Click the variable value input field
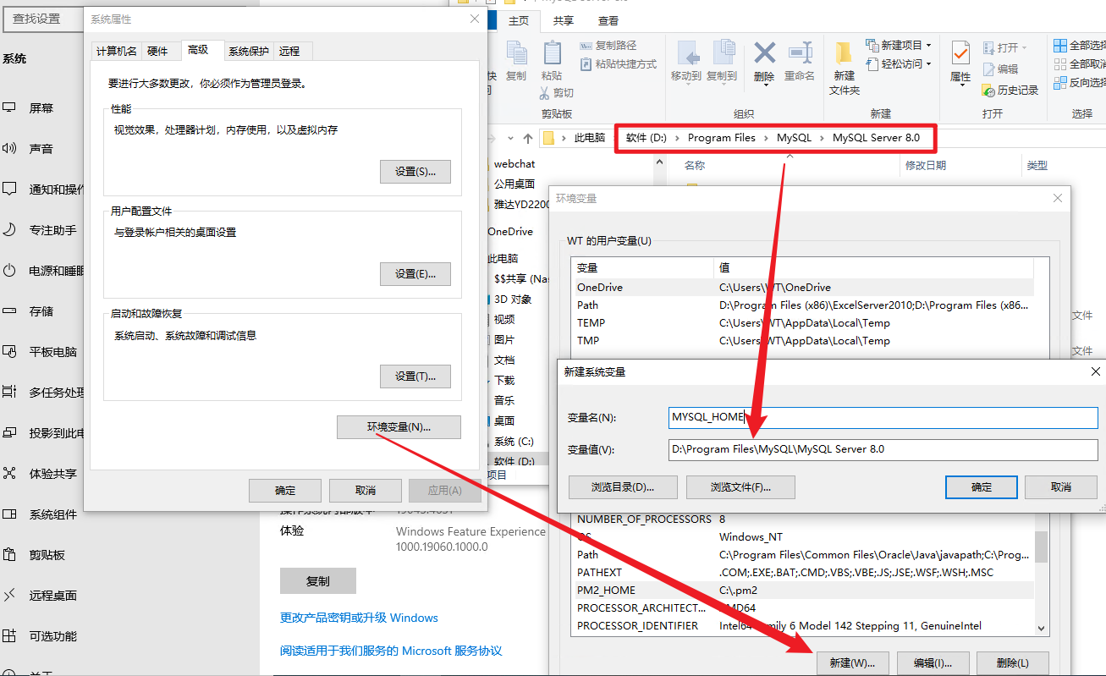The width and height of the screenshot is (1106, 676). 883,449
